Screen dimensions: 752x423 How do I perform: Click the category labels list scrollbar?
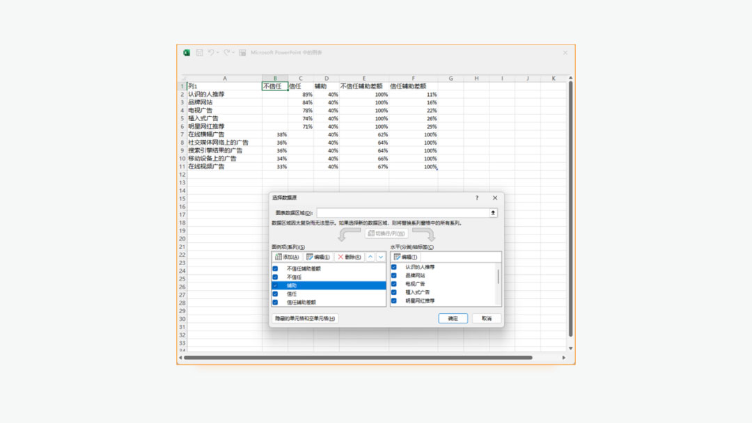[498, 277]
